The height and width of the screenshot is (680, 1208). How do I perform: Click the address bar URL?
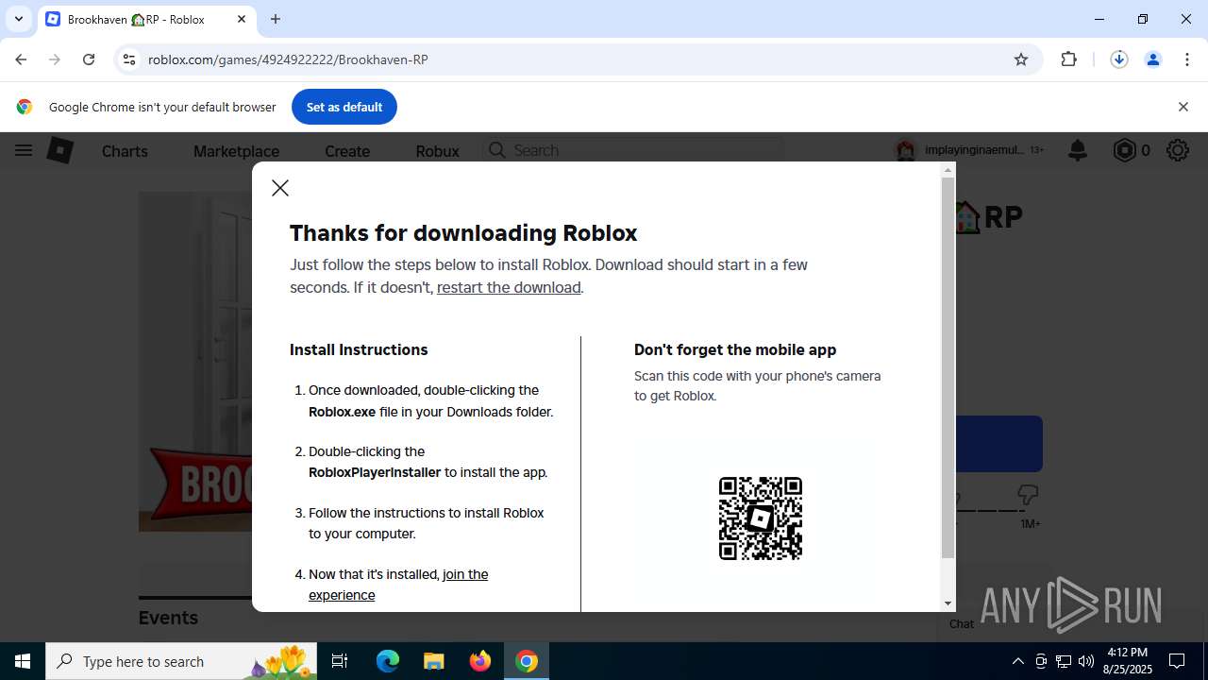click(288, 59)
